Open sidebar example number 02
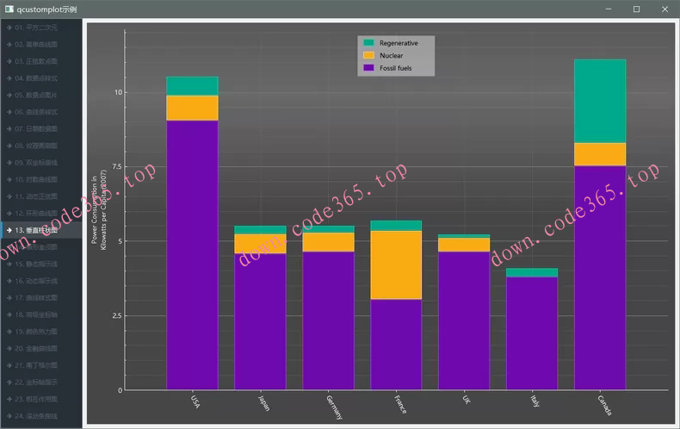 point(40,44)
